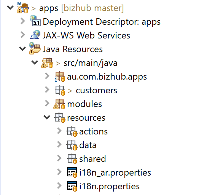Click the actions package icon

pyautogui.click(x=72, y=131)
